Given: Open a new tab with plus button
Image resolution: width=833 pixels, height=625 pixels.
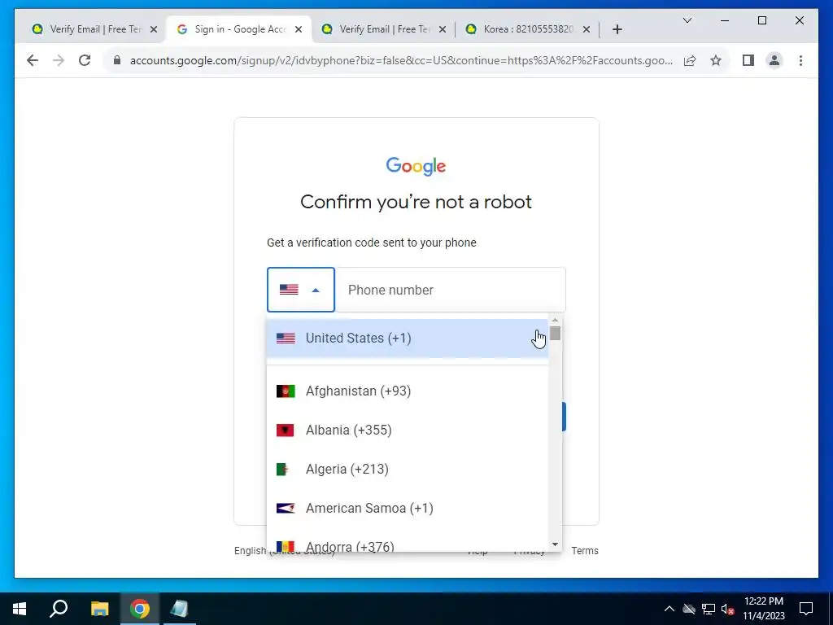Looking at the screenshot, I should 617,29.
